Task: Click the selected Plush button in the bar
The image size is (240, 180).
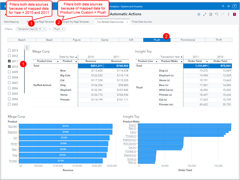Action: click(x=157, y=40)
